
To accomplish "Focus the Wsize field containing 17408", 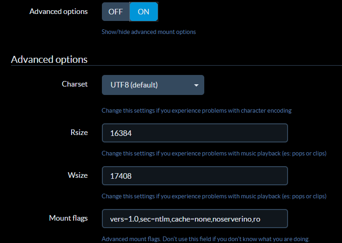I will click(x=195, y=175).
